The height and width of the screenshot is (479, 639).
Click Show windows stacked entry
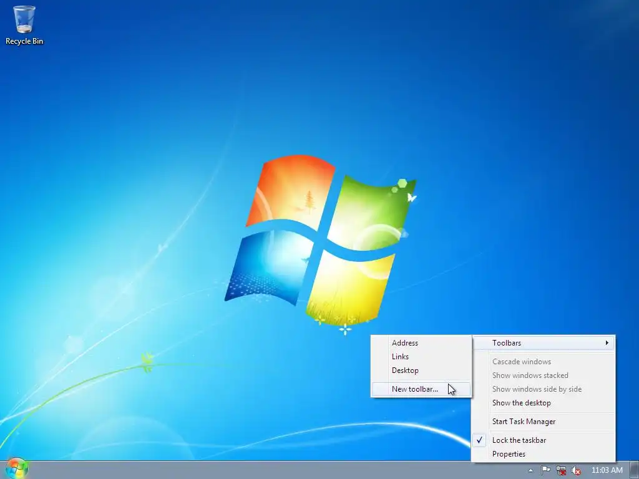click(544, 375)
